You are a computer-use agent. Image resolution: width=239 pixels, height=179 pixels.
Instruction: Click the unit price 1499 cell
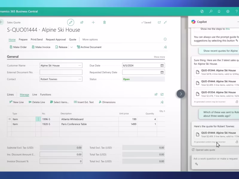click(x=128, y=124)
